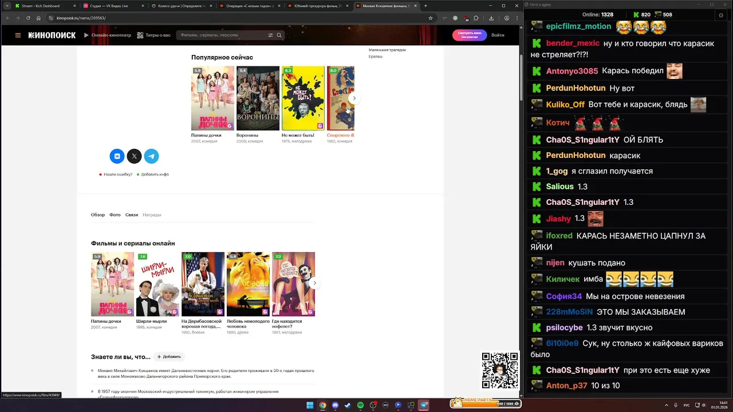The image size is (733, 412).
Task: Open browser home page
Action: tap(38, 18)
